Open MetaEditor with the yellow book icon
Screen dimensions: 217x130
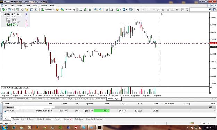click(x=57, y=10)
